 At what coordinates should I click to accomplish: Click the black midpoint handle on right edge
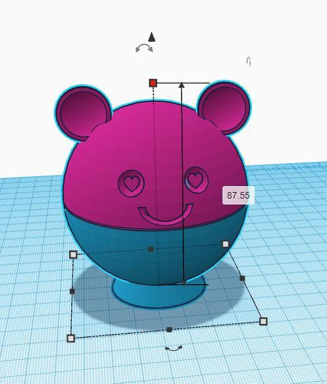pos(242,278)
